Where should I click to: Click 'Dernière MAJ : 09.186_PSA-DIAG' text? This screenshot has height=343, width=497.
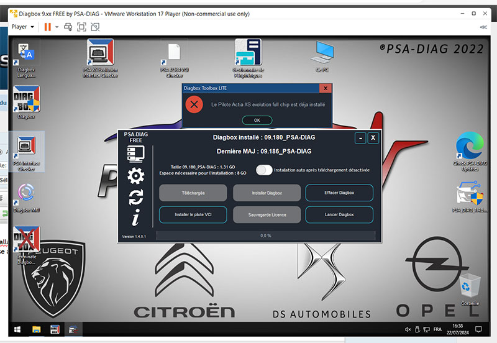[x=264, y=151]
